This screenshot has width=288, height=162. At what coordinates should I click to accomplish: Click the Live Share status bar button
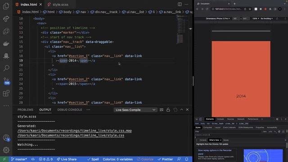click(67, 159)
